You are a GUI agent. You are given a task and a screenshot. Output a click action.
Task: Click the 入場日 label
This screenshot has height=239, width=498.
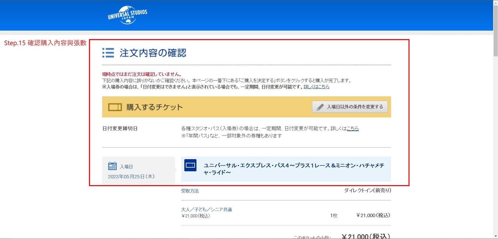tap(126, 166)
